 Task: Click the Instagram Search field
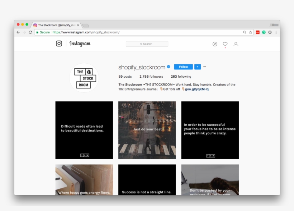pos(147,44)
